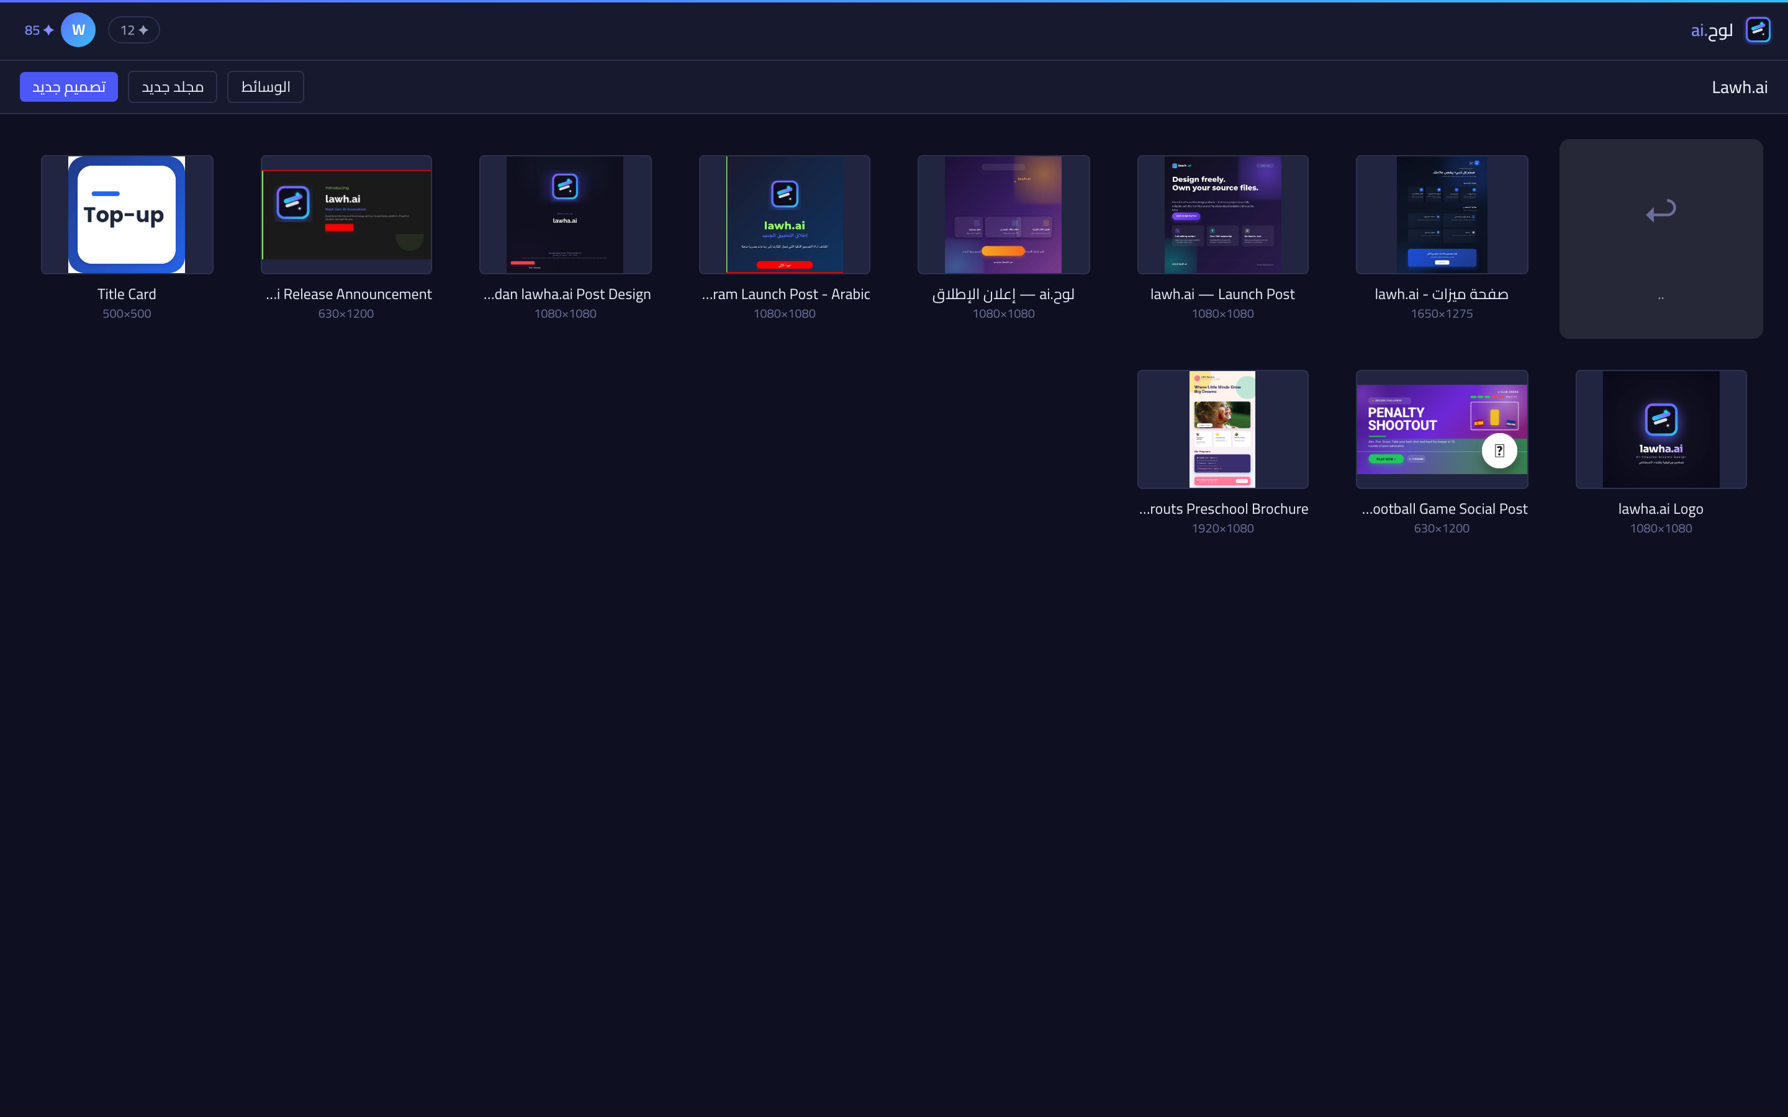Open the W user avatar menu

pos(78,30)
